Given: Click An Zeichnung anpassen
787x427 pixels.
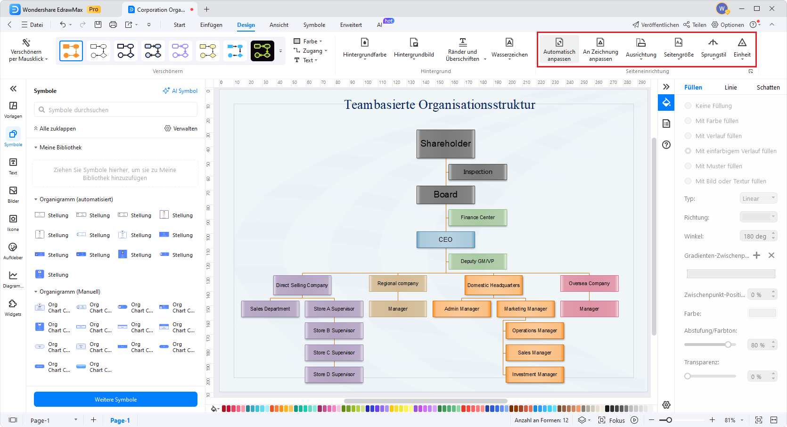Looking at the screenshot, I should tap(600, 49).
